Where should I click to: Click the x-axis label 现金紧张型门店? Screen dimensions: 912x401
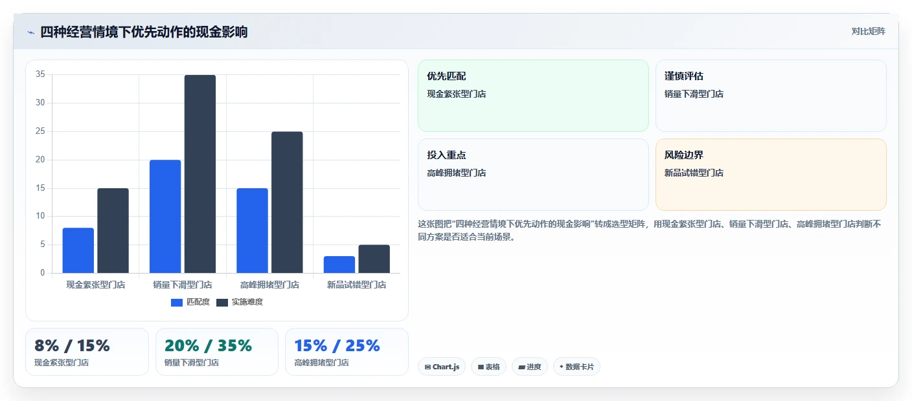coord(96,285)
